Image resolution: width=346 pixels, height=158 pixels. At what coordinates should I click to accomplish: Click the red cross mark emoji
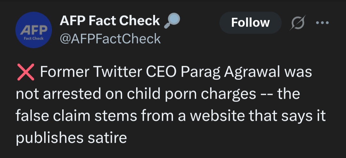click(26, 72)
